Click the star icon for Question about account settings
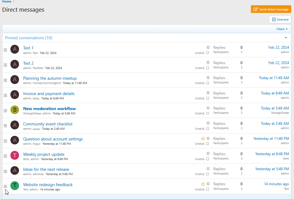Screen dimensions: 294x199 click(x=203, y=139)
